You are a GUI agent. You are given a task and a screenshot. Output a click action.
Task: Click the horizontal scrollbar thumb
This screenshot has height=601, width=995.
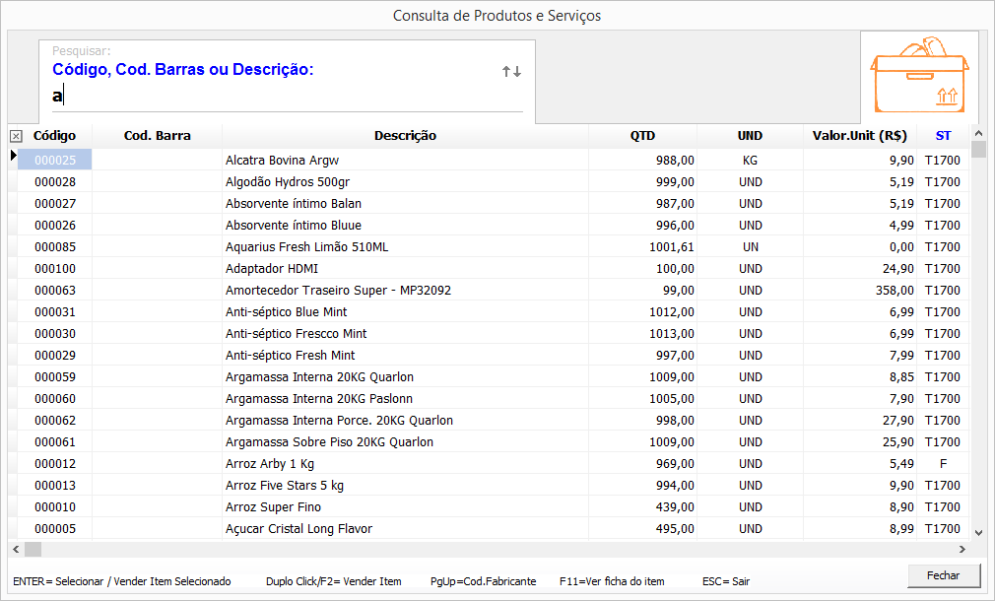33,549
